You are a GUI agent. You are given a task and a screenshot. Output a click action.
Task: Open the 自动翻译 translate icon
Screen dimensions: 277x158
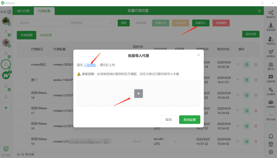271,91
